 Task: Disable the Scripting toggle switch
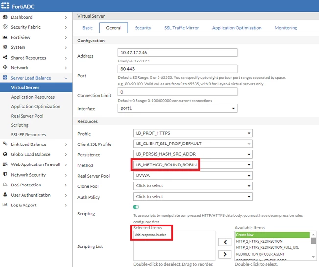[136, 207]
